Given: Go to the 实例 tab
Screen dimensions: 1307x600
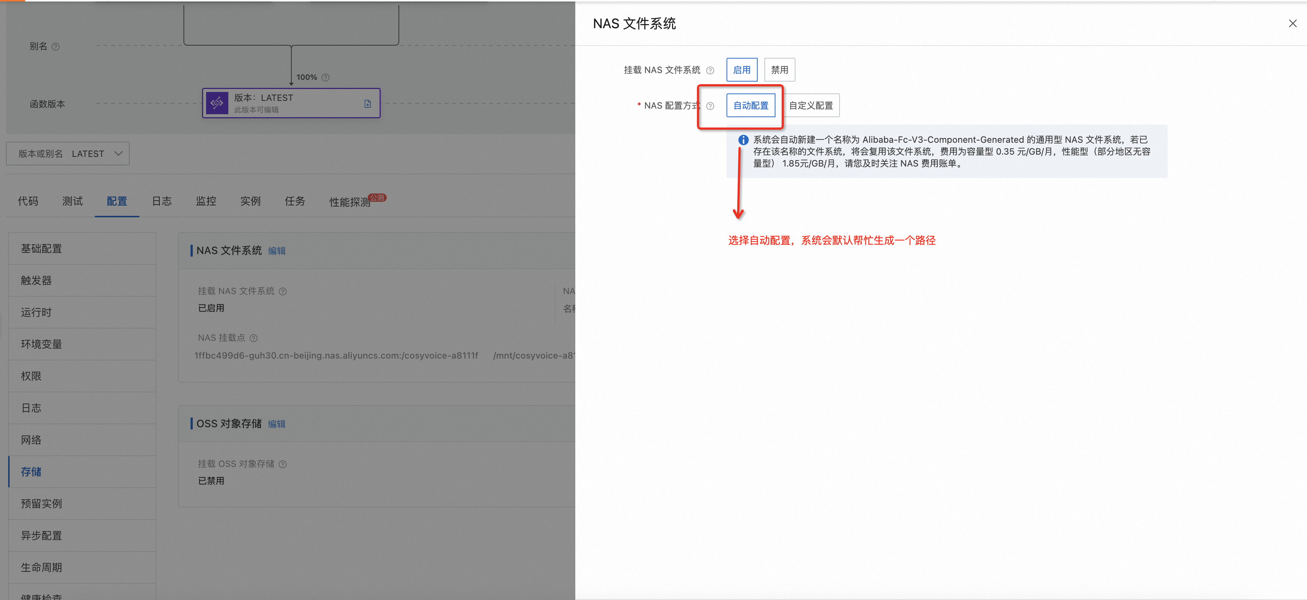Looking at the screenshot, I should 251,201.
